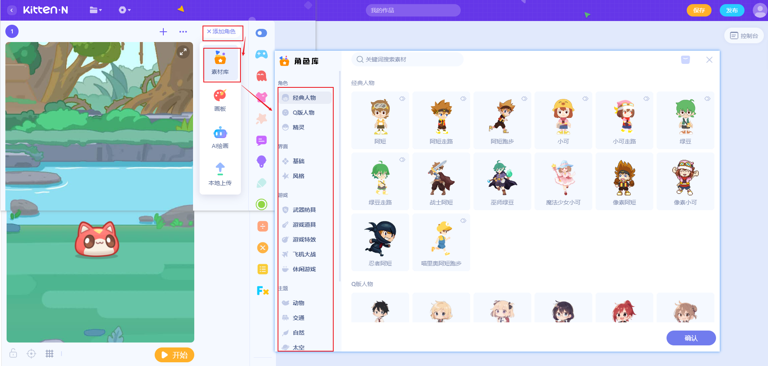Image resolution: width=768 pixels, height=366 pixels.
Task: Pick the 小可 character card
Action: pyautogui.click(x=563, y=120)
